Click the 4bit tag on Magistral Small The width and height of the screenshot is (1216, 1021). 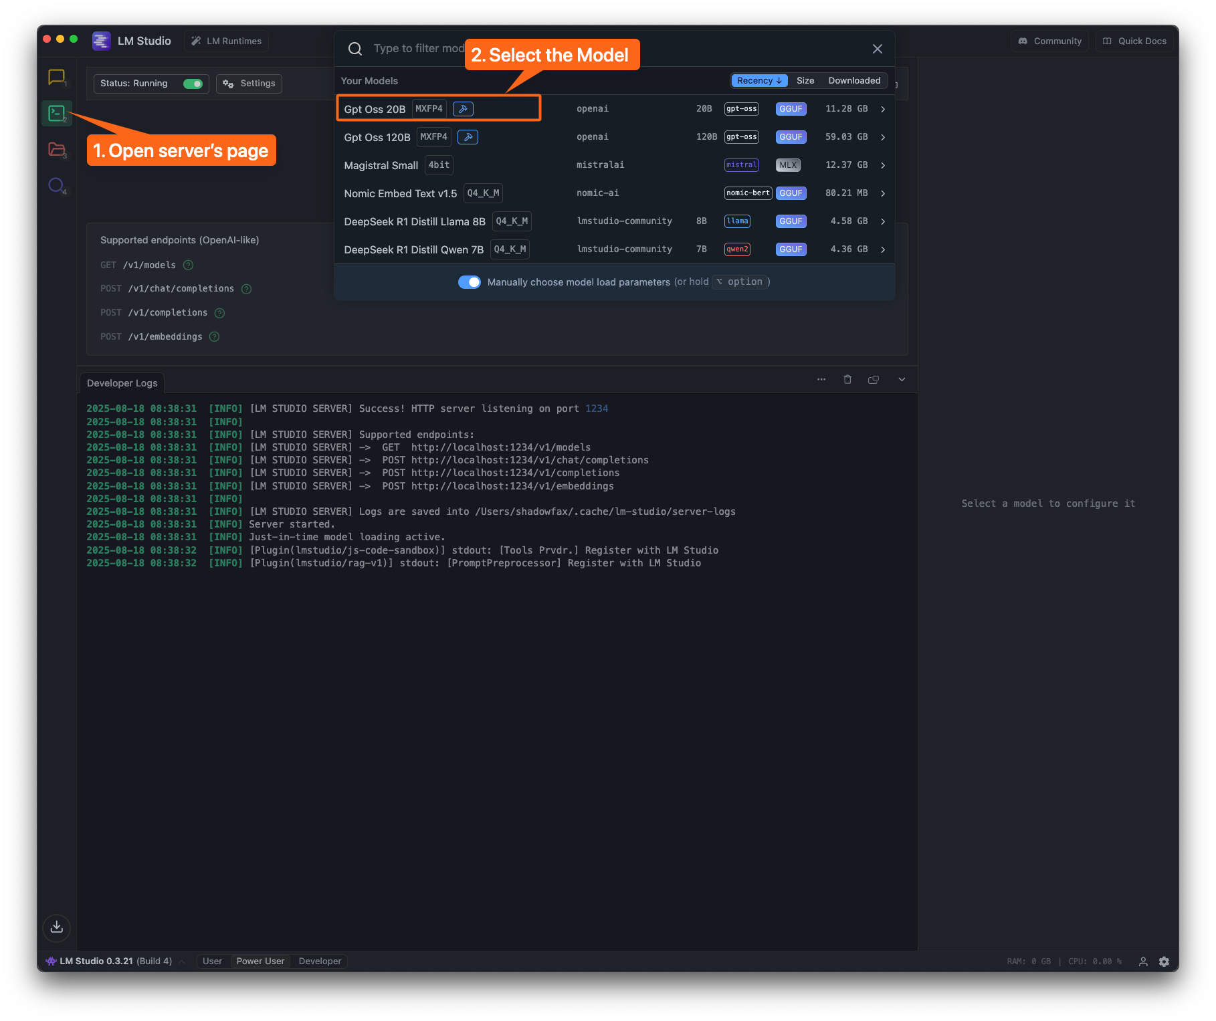[x=439, y=165]
